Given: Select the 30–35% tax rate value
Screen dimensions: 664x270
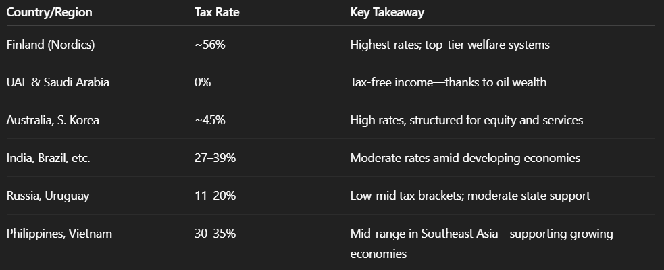Looking at the screenshot, I should point(215,234).
